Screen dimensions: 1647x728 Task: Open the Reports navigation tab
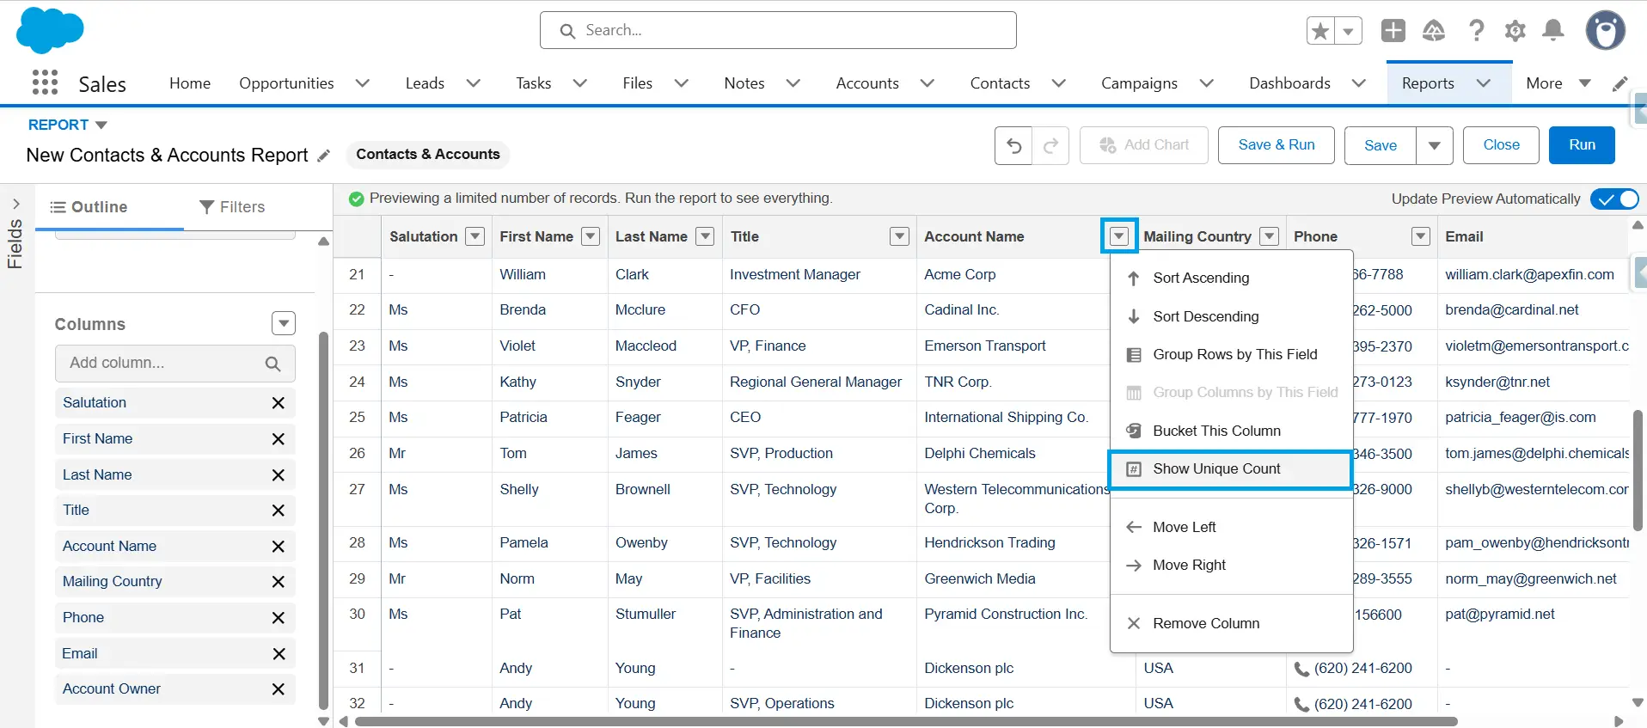pyautogui.click(x=1428, y=83)
